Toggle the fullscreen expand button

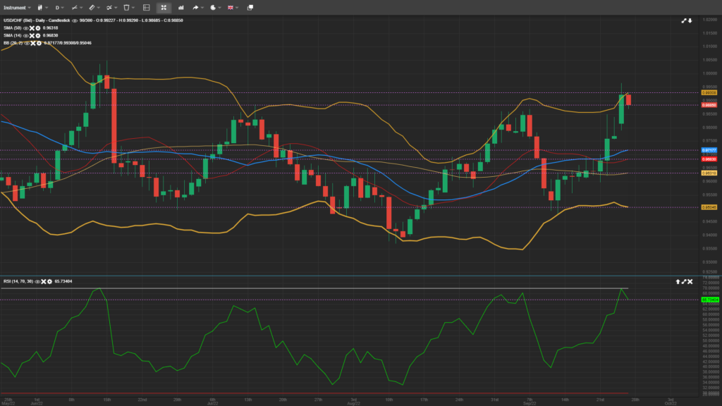[x=164, y=7]
